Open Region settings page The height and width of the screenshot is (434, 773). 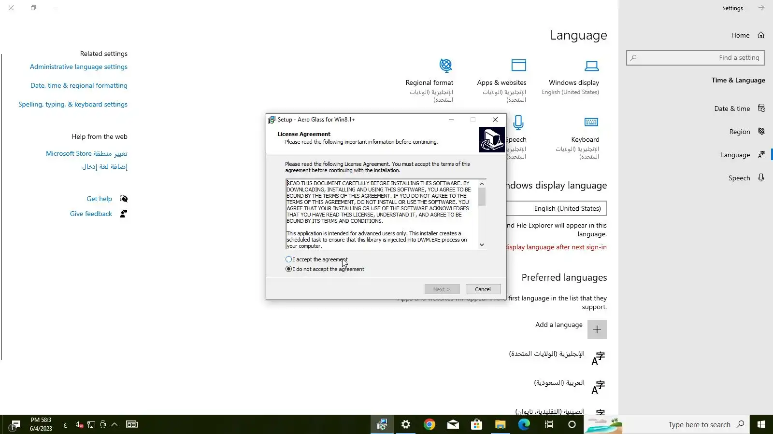point(747,132)
